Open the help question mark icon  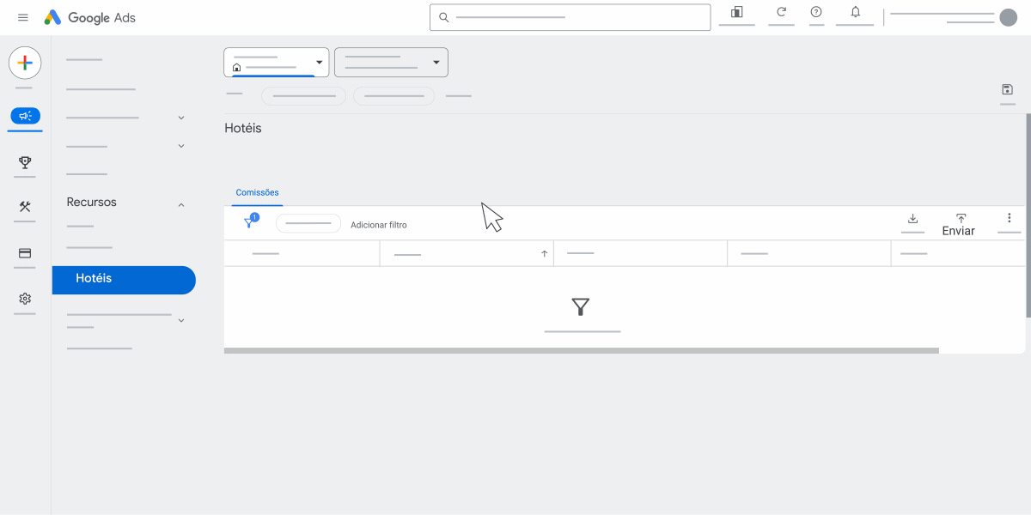(816, 12)
